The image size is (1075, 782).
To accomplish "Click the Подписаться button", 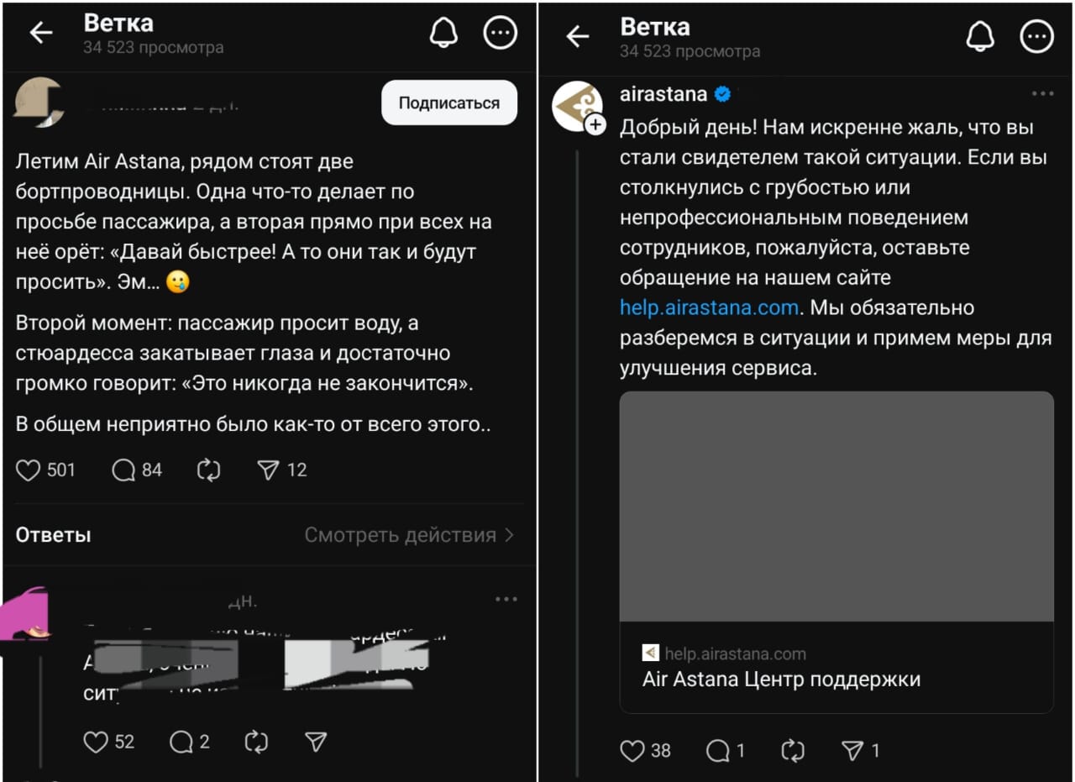I will (449, 103).
